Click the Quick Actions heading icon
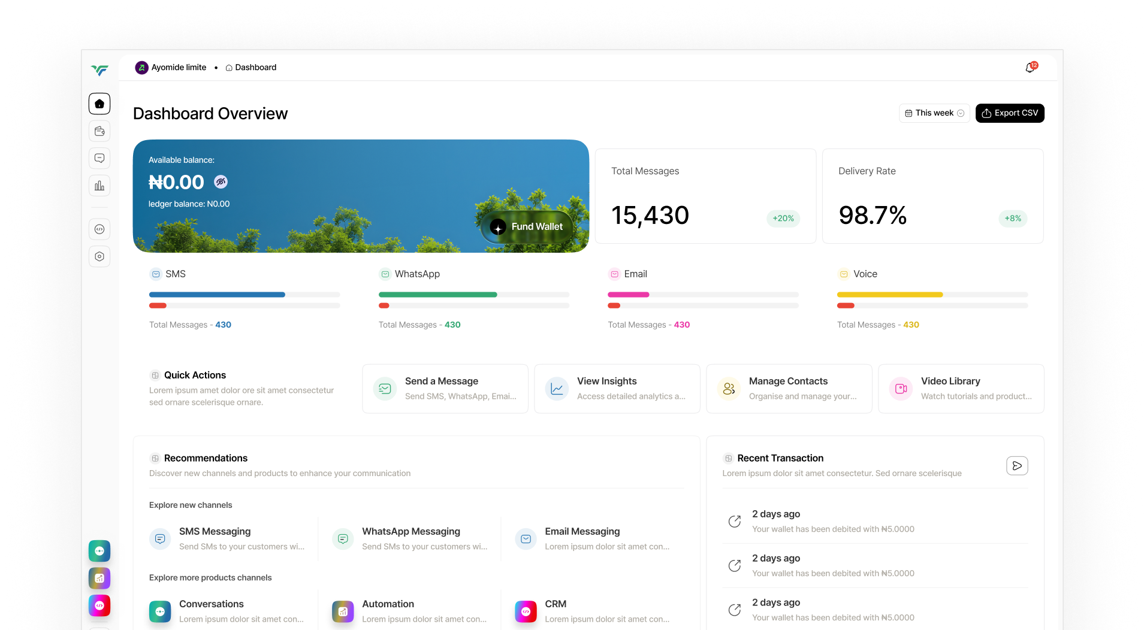Image resolution: width=1144 pixels, height=630 pixels. [155, 375]
